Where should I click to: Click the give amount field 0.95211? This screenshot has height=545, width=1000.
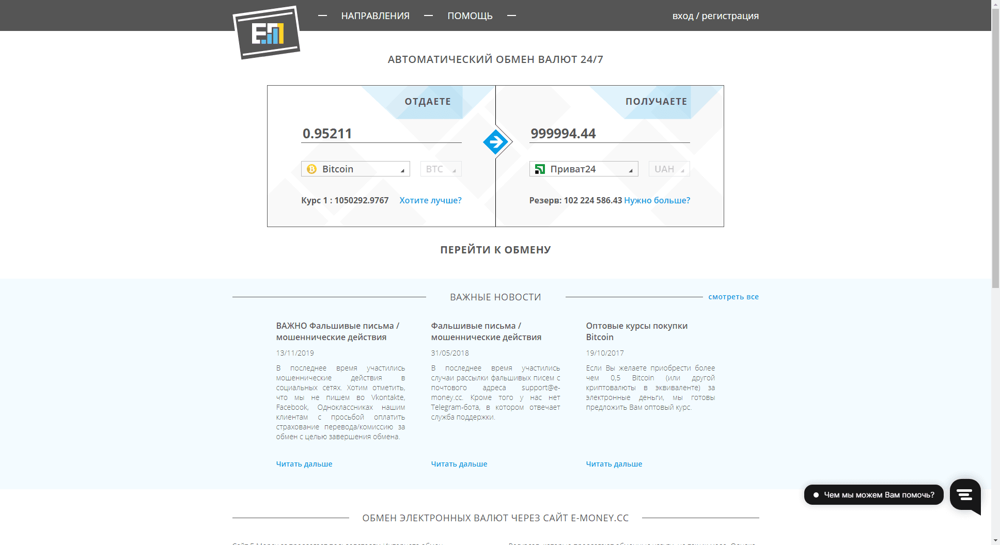pos(381,134)
